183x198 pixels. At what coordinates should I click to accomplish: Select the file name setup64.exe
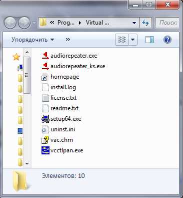coord(66,119)
